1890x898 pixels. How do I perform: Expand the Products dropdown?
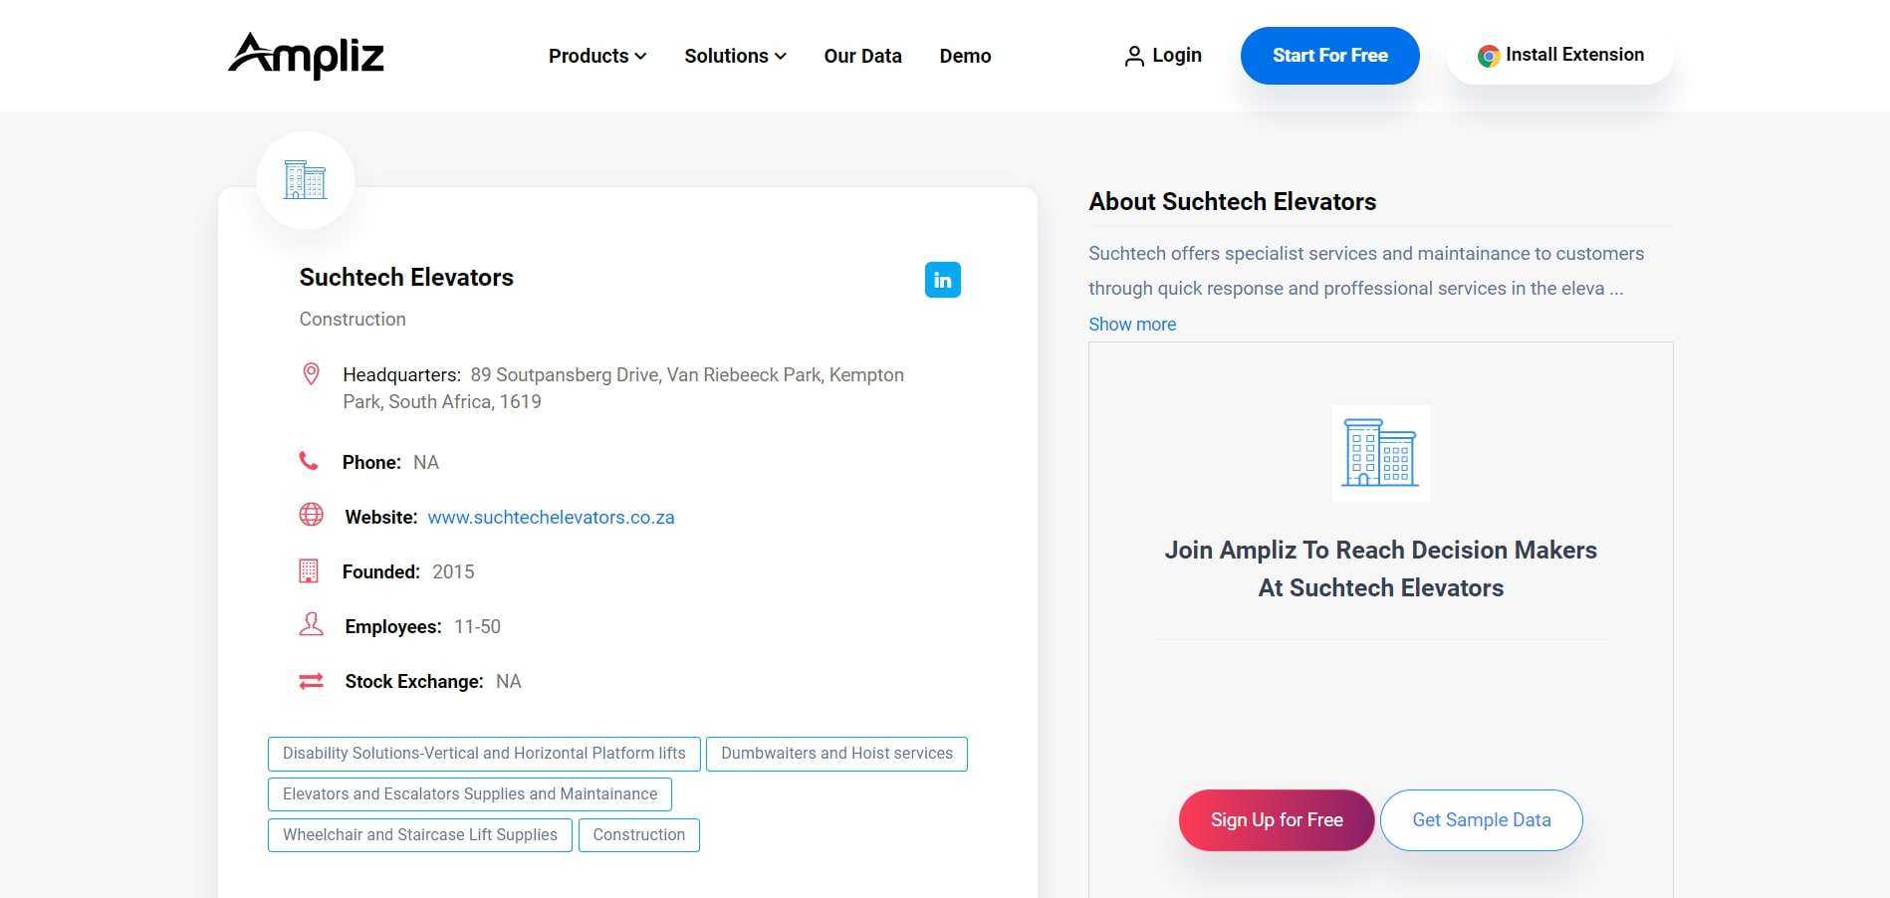click(x=595, y=56)
